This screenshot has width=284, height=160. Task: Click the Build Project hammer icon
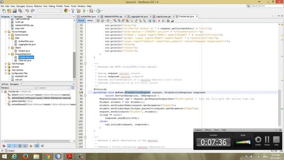coord(73,11)
